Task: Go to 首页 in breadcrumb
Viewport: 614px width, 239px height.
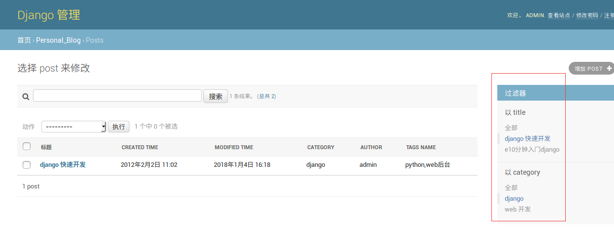Action: click(24, 40)
